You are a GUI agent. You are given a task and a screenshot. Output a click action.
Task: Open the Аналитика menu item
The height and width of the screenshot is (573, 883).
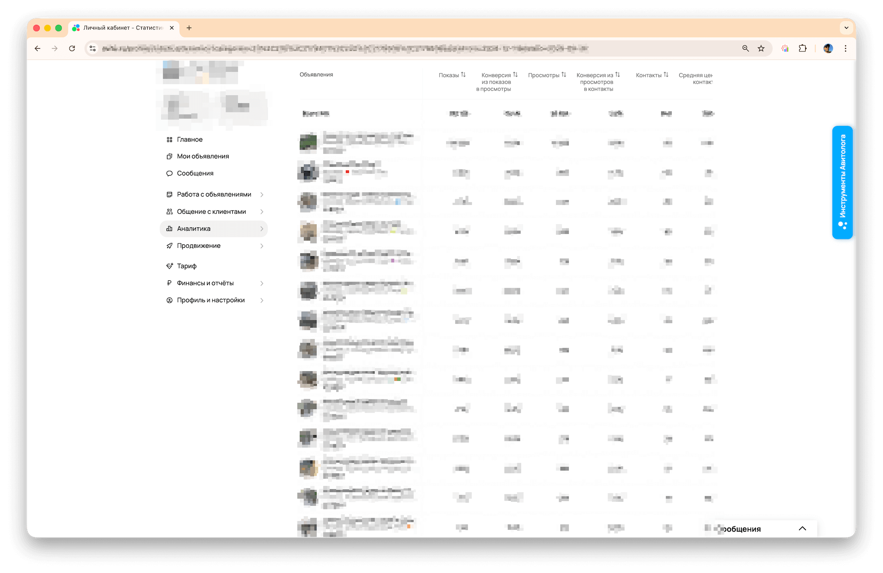(194, 229)
